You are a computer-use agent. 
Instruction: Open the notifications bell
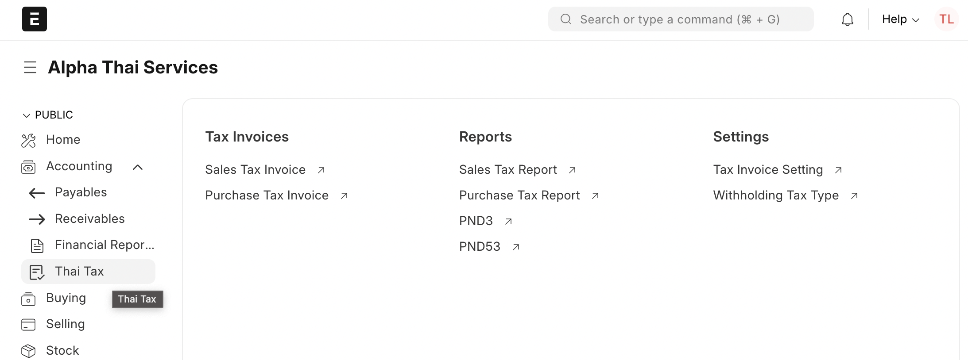(847, 19)
